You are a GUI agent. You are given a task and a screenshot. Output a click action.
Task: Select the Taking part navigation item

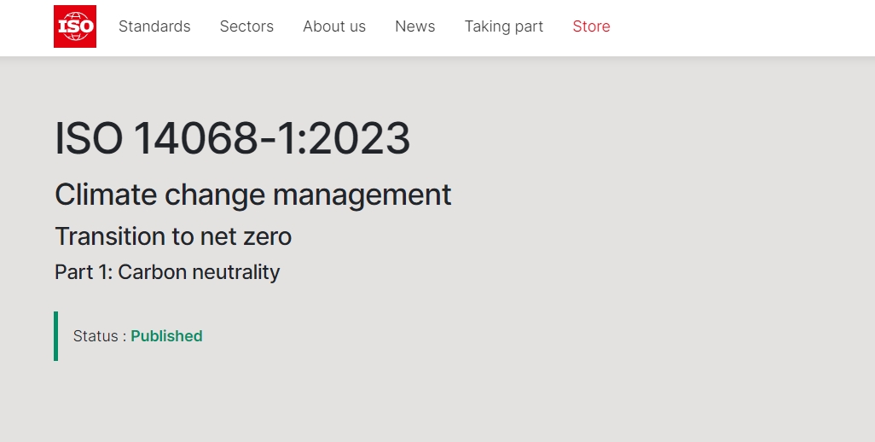pyautogui.click(x=504, y=26)
